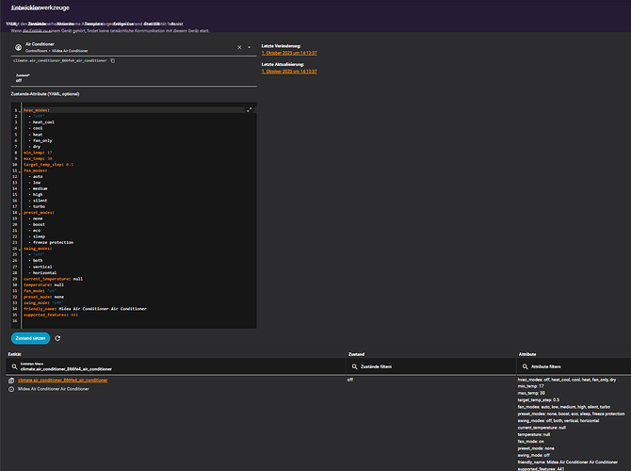This screenshot has height=471, width=631.
Task: Click the supported_features: 441 line in editor
Action: pos(51,315)
